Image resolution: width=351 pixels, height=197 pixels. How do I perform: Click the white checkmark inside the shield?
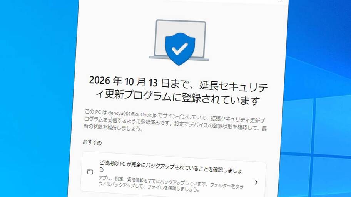click(x=179, y=48)
